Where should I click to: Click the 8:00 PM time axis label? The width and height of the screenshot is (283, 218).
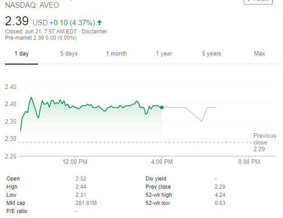tap(248, 161)
